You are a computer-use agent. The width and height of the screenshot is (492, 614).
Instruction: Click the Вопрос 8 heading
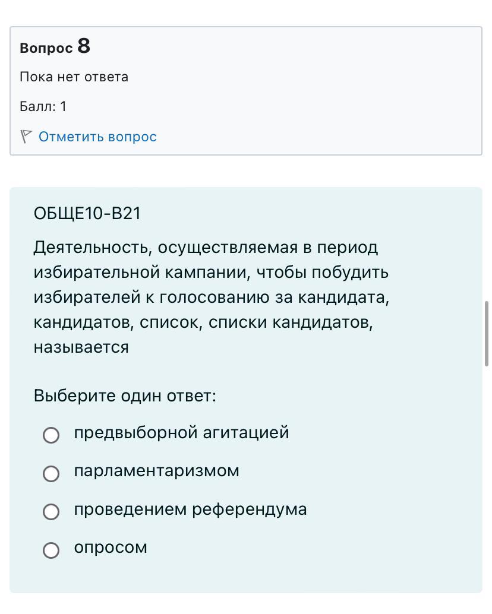coord(55,46)
